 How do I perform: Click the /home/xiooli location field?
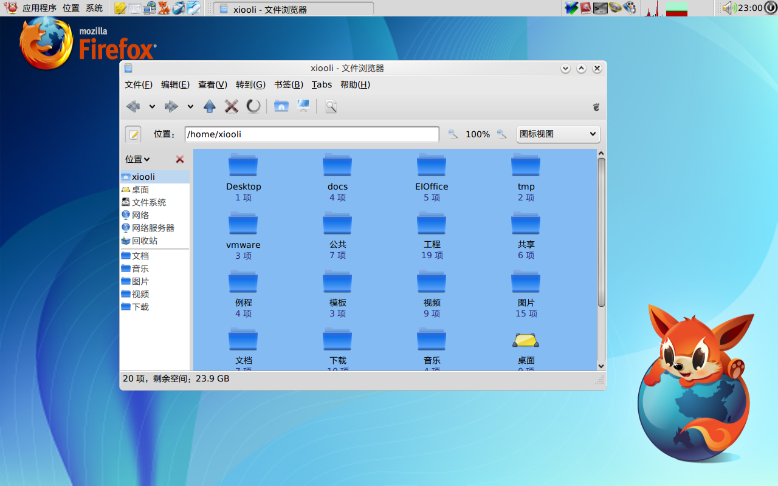tap(312, 134)
